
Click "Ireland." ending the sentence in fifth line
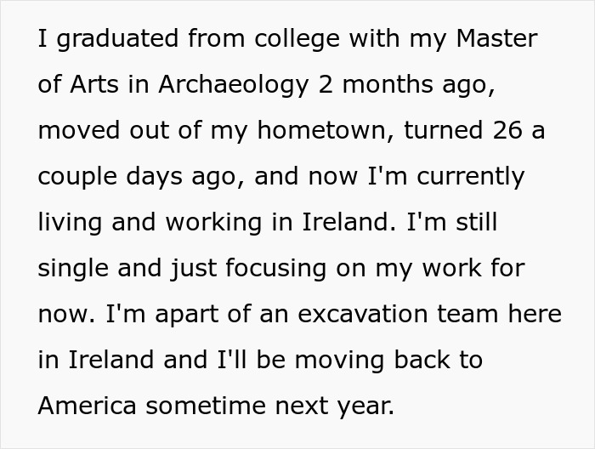(x=349, y=222)
